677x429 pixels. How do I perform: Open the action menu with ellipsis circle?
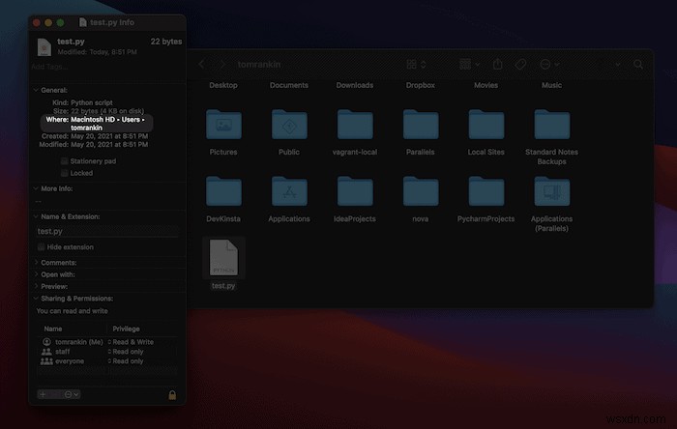[x=549, y=64]
